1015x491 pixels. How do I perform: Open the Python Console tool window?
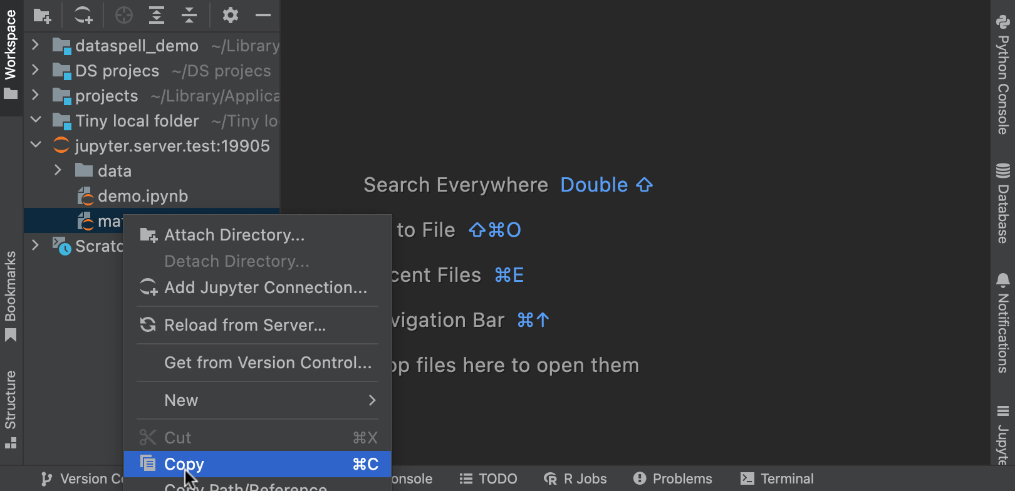pyautogui.click(x=1002, y=75)
